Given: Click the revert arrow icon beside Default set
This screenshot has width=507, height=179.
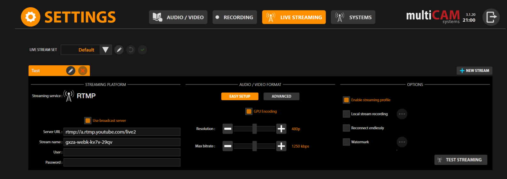Looking at the screenshot, I should pos(131,50).
